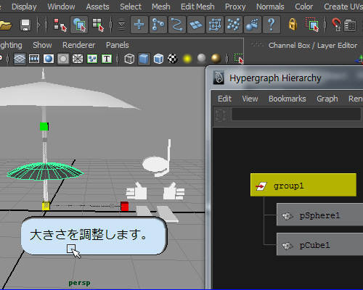Select the group1 node in Hypergraph

[303, 185]
